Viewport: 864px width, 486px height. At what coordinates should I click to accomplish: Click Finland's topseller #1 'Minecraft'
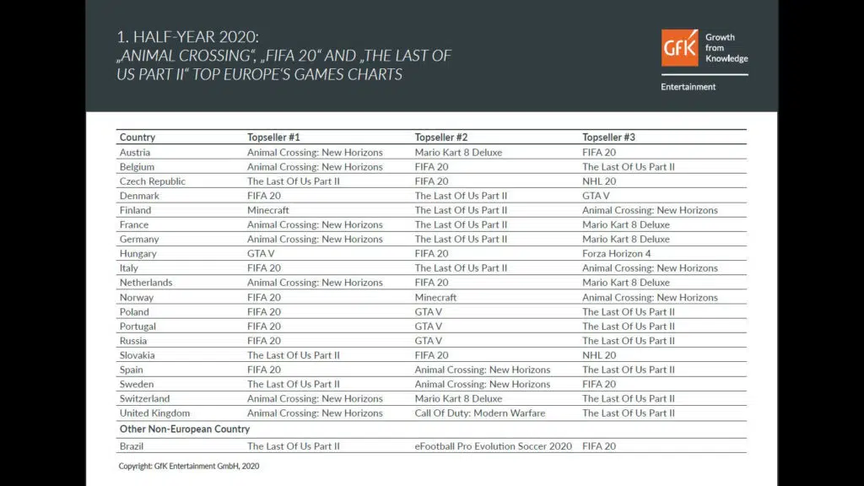tap(267, 210)
